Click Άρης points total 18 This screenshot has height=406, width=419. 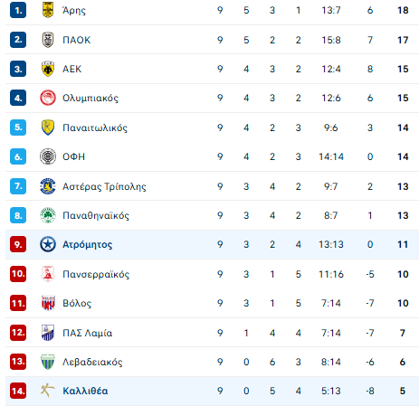tap(403, 10)
